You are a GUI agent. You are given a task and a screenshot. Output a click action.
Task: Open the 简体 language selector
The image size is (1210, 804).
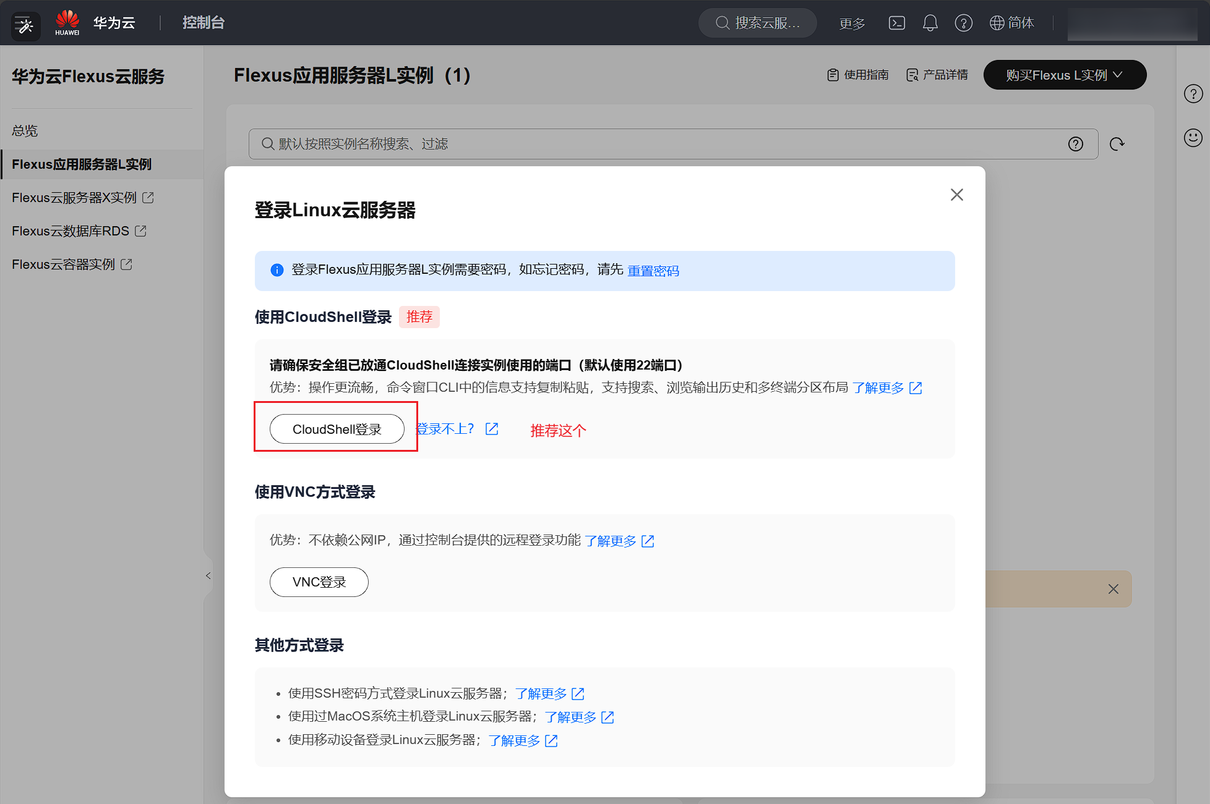[x=1012, y=23]
